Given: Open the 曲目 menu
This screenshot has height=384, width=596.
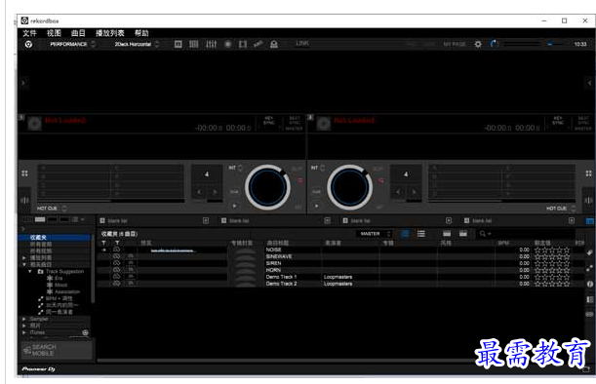Looking at the screenshot, I should (x=78, y=33).
